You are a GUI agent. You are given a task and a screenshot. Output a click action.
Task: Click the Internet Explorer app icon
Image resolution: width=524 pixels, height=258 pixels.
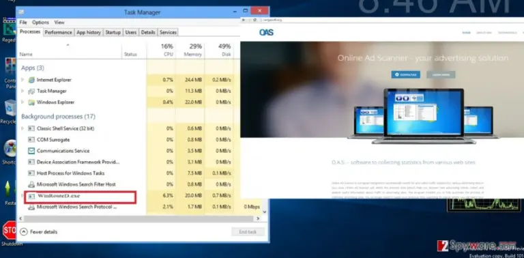(31, 80)
